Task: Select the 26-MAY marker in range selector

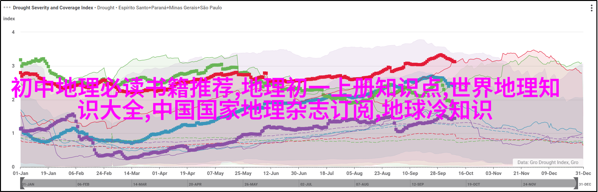Action: 251,184
